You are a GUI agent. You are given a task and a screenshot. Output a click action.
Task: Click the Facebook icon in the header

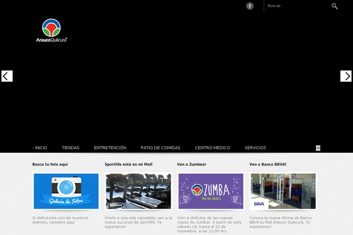tap(250, 6)
